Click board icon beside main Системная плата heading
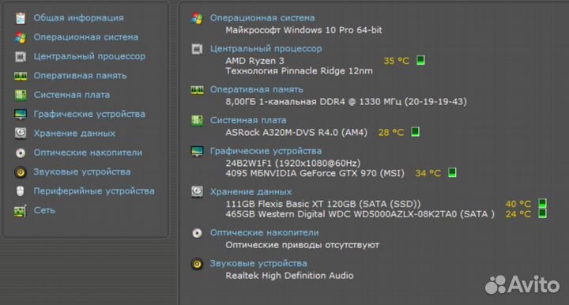The image size is (569, 305). (197, 120)
